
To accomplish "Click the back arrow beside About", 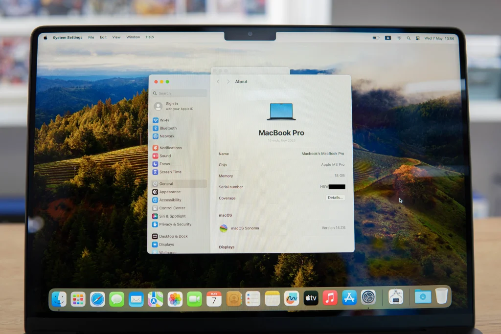I will click(218, 82).
